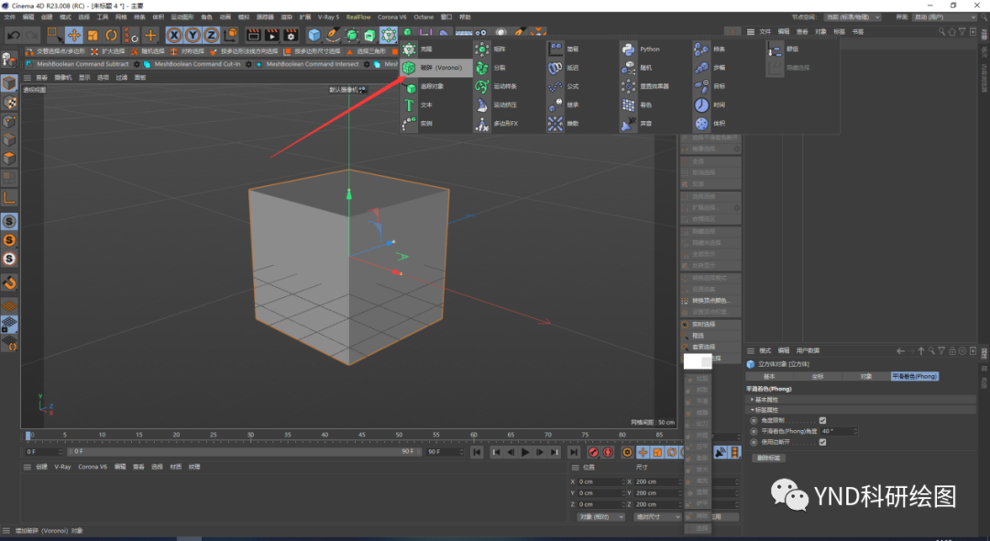
Task: Click MeshBoolean Command Cut-In
Action: tap(198, 64)
